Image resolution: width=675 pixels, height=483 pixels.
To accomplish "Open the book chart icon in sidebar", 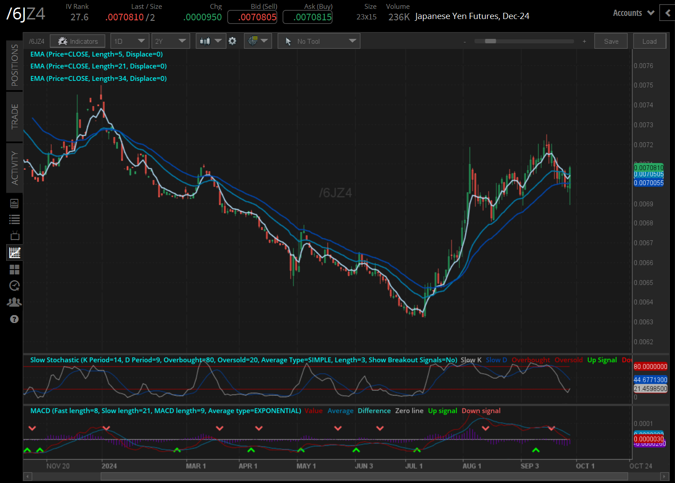I will 15,203.
